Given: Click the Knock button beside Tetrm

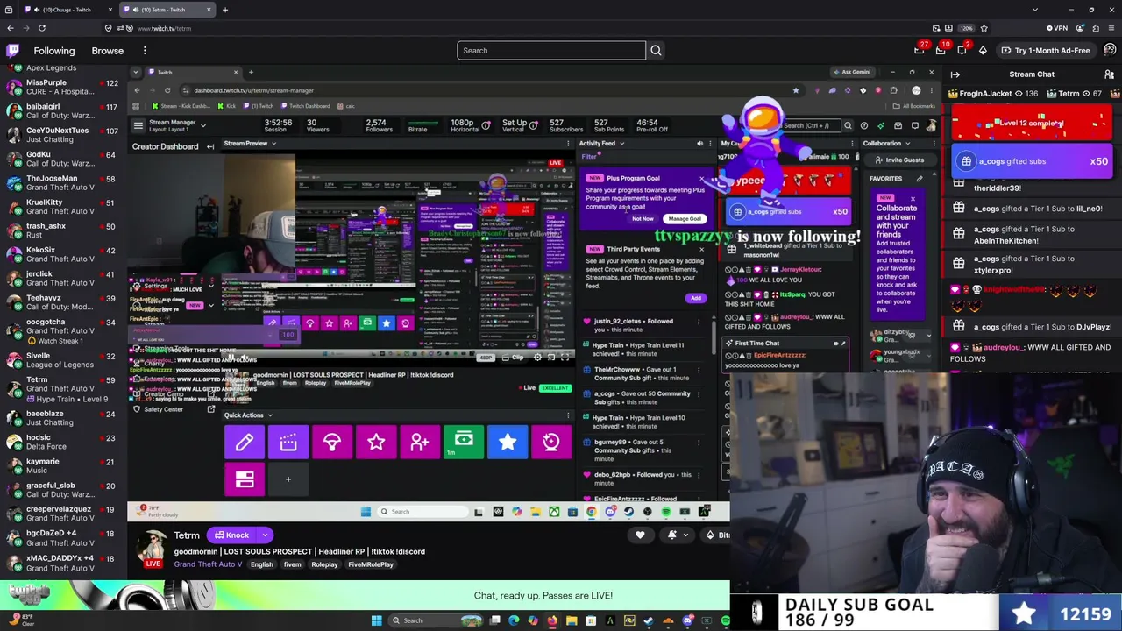Looking at the screenshot, I should pos(232,535).
